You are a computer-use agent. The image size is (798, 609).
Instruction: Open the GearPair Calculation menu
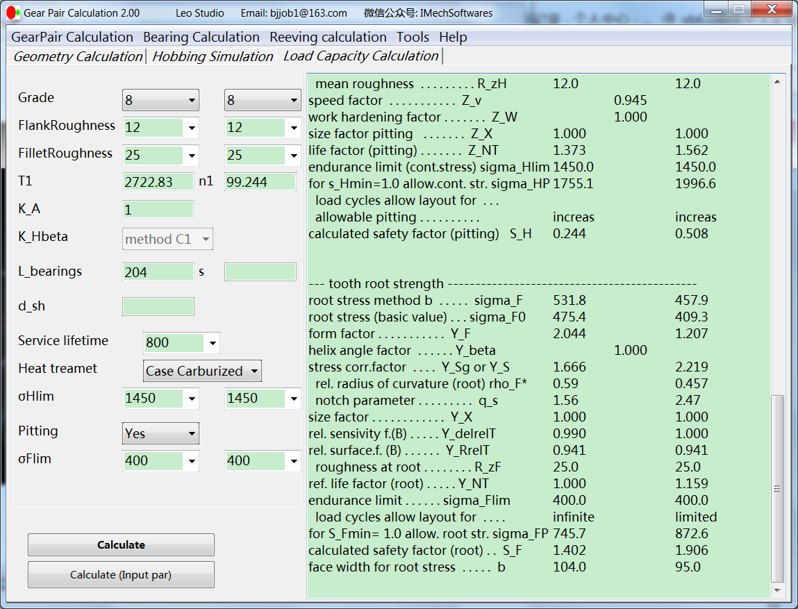tap(72, 37)
